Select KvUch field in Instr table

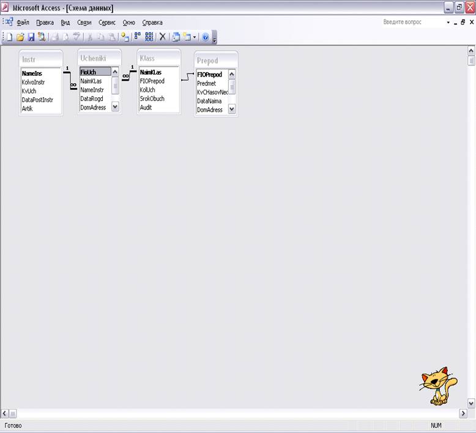pos(29,91)
